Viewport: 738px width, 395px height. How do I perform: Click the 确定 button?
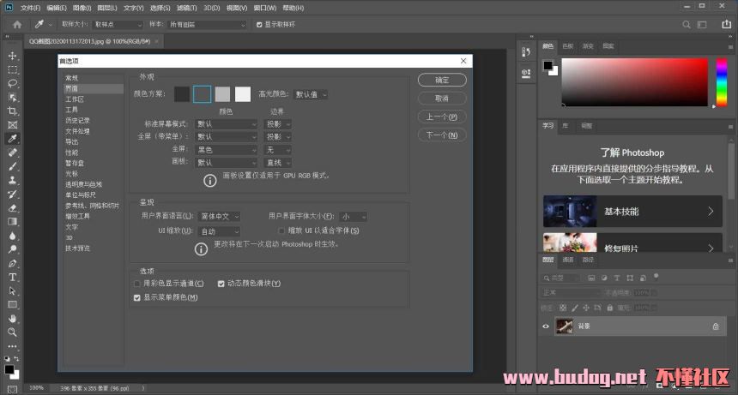point(442,80)
